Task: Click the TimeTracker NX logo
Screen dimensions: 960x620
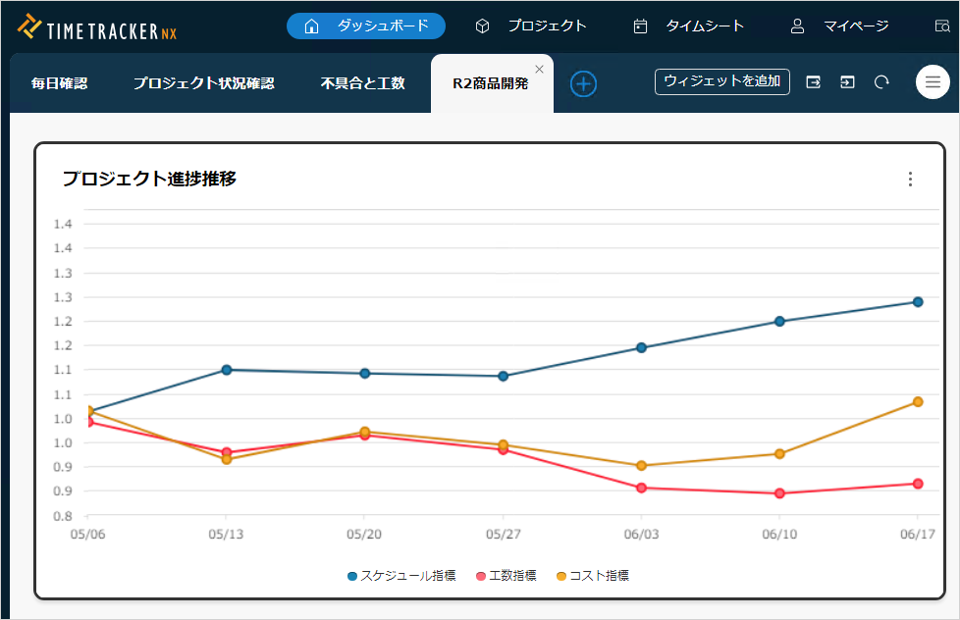Action: point(96,28)
